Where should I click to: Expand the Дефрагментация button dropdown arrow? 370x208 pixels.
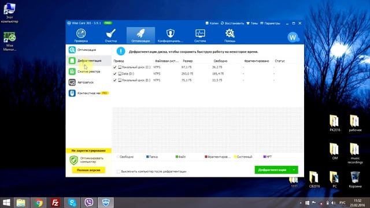click(294, 170)
